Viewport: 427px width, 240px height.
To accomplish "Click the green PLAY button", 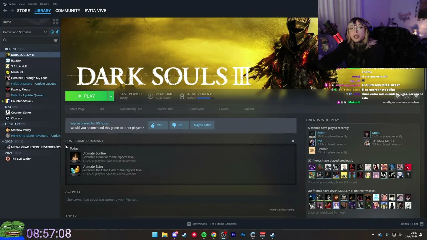I will tap(86, 96).
